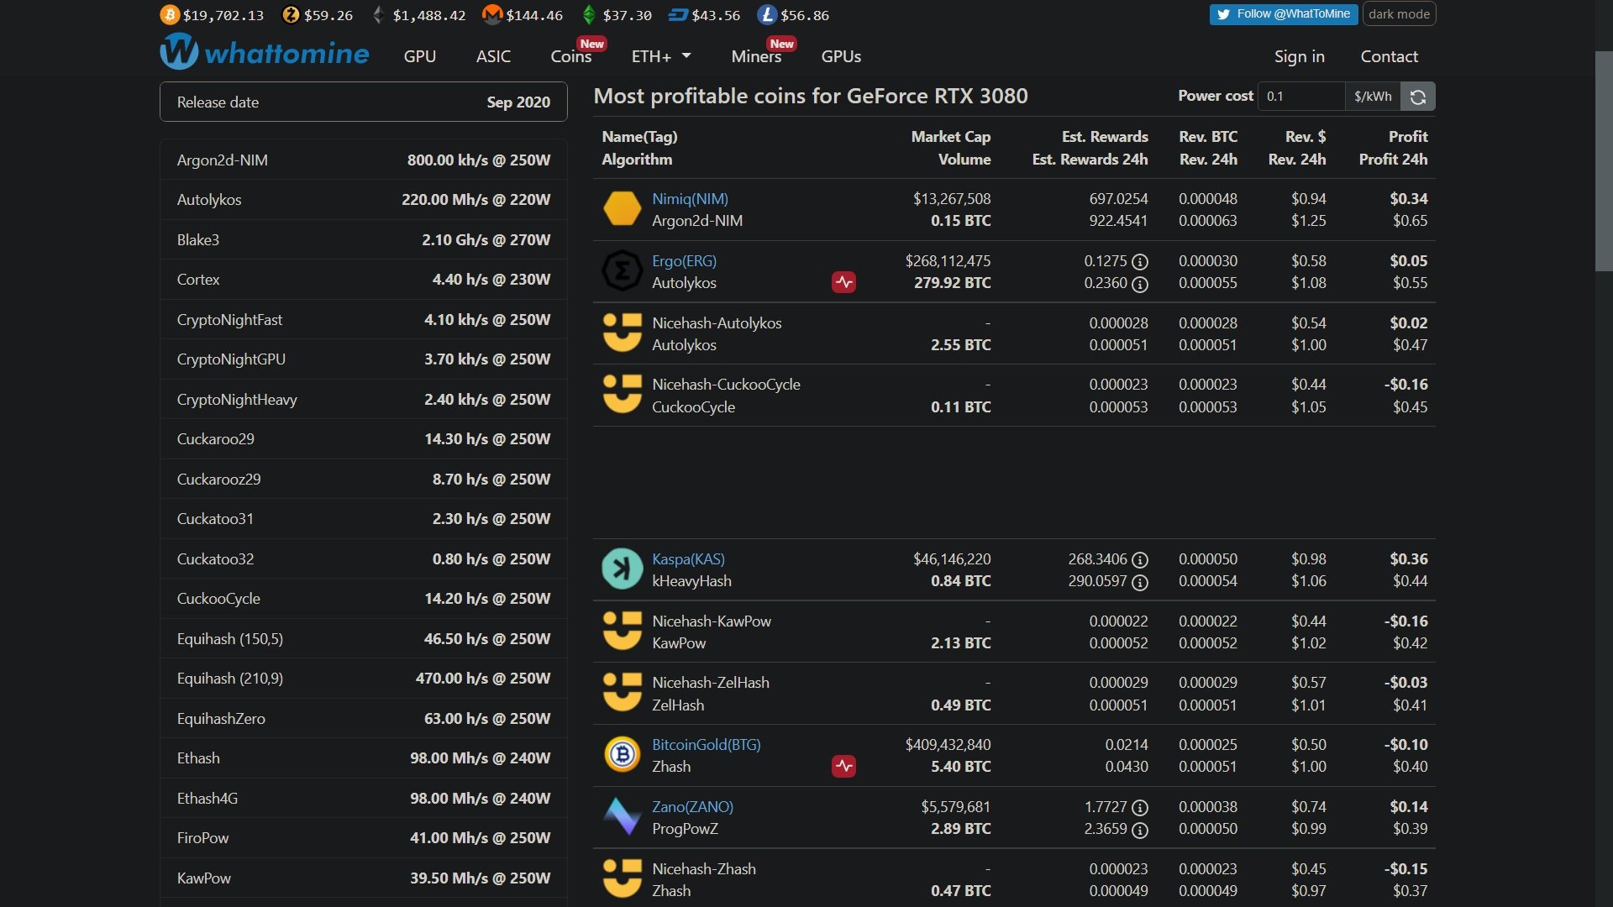Click the Nicehash-KawPow smiley icon
The height and width of the screenshot is (907, 1613).
click(623, 631)
